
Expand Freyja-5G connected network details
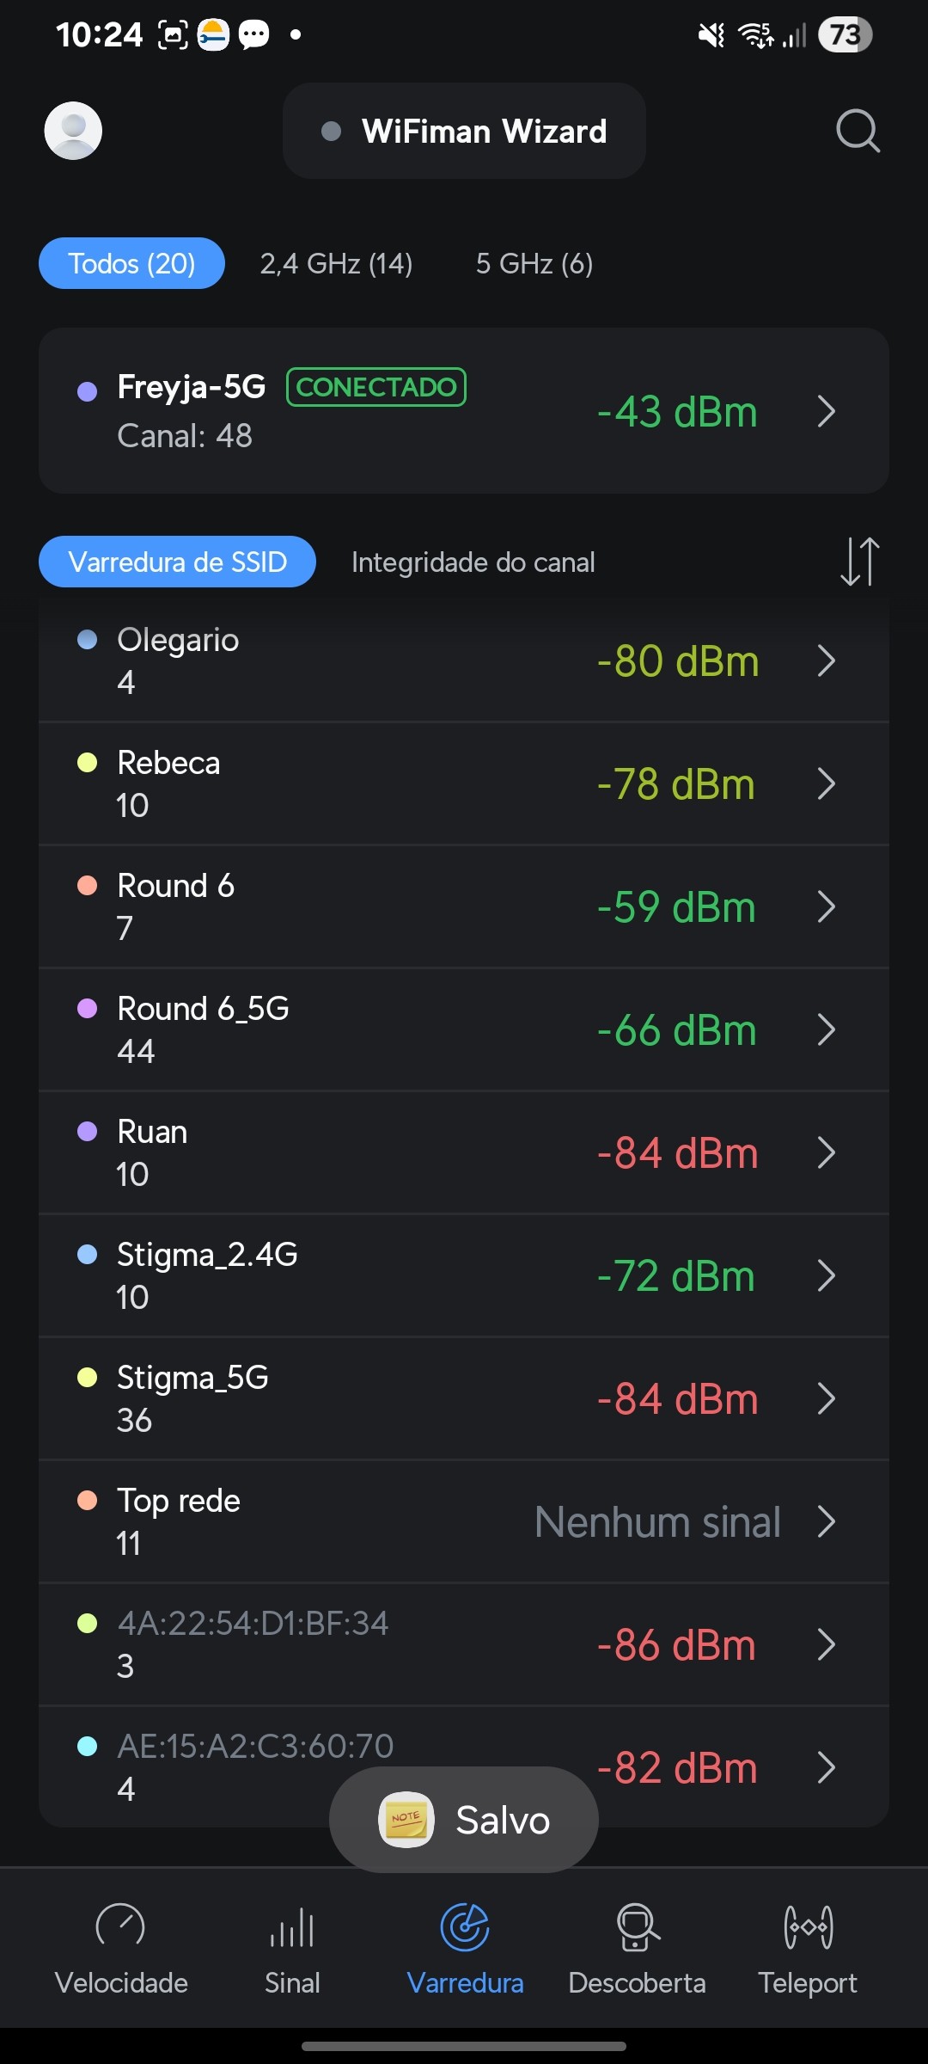pos(826,411)
